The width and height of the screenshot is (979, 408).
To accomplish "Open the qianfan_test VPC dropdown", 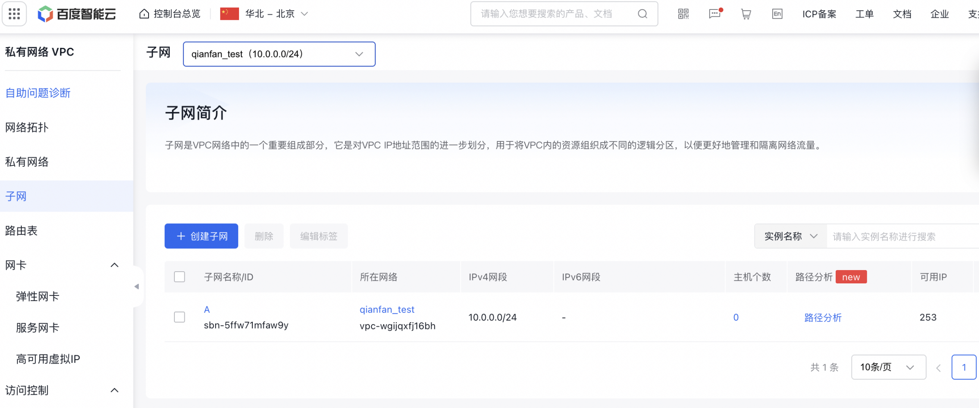I will [x=279, y=54].
